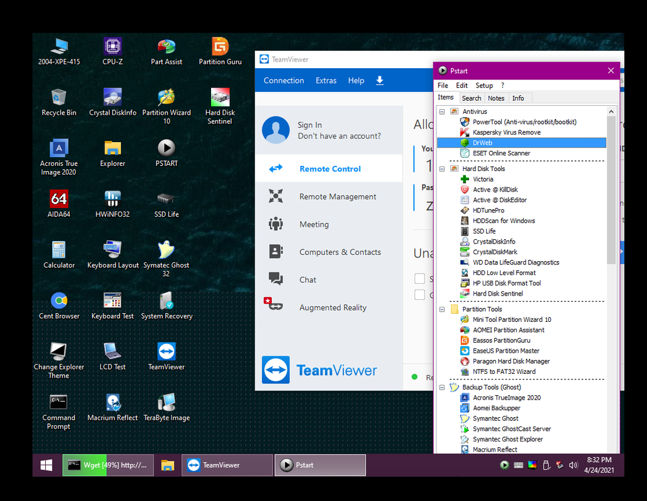Select Augmented Reality in TeamViewer sidebar

pyautogui.click(x=328, y=307)
